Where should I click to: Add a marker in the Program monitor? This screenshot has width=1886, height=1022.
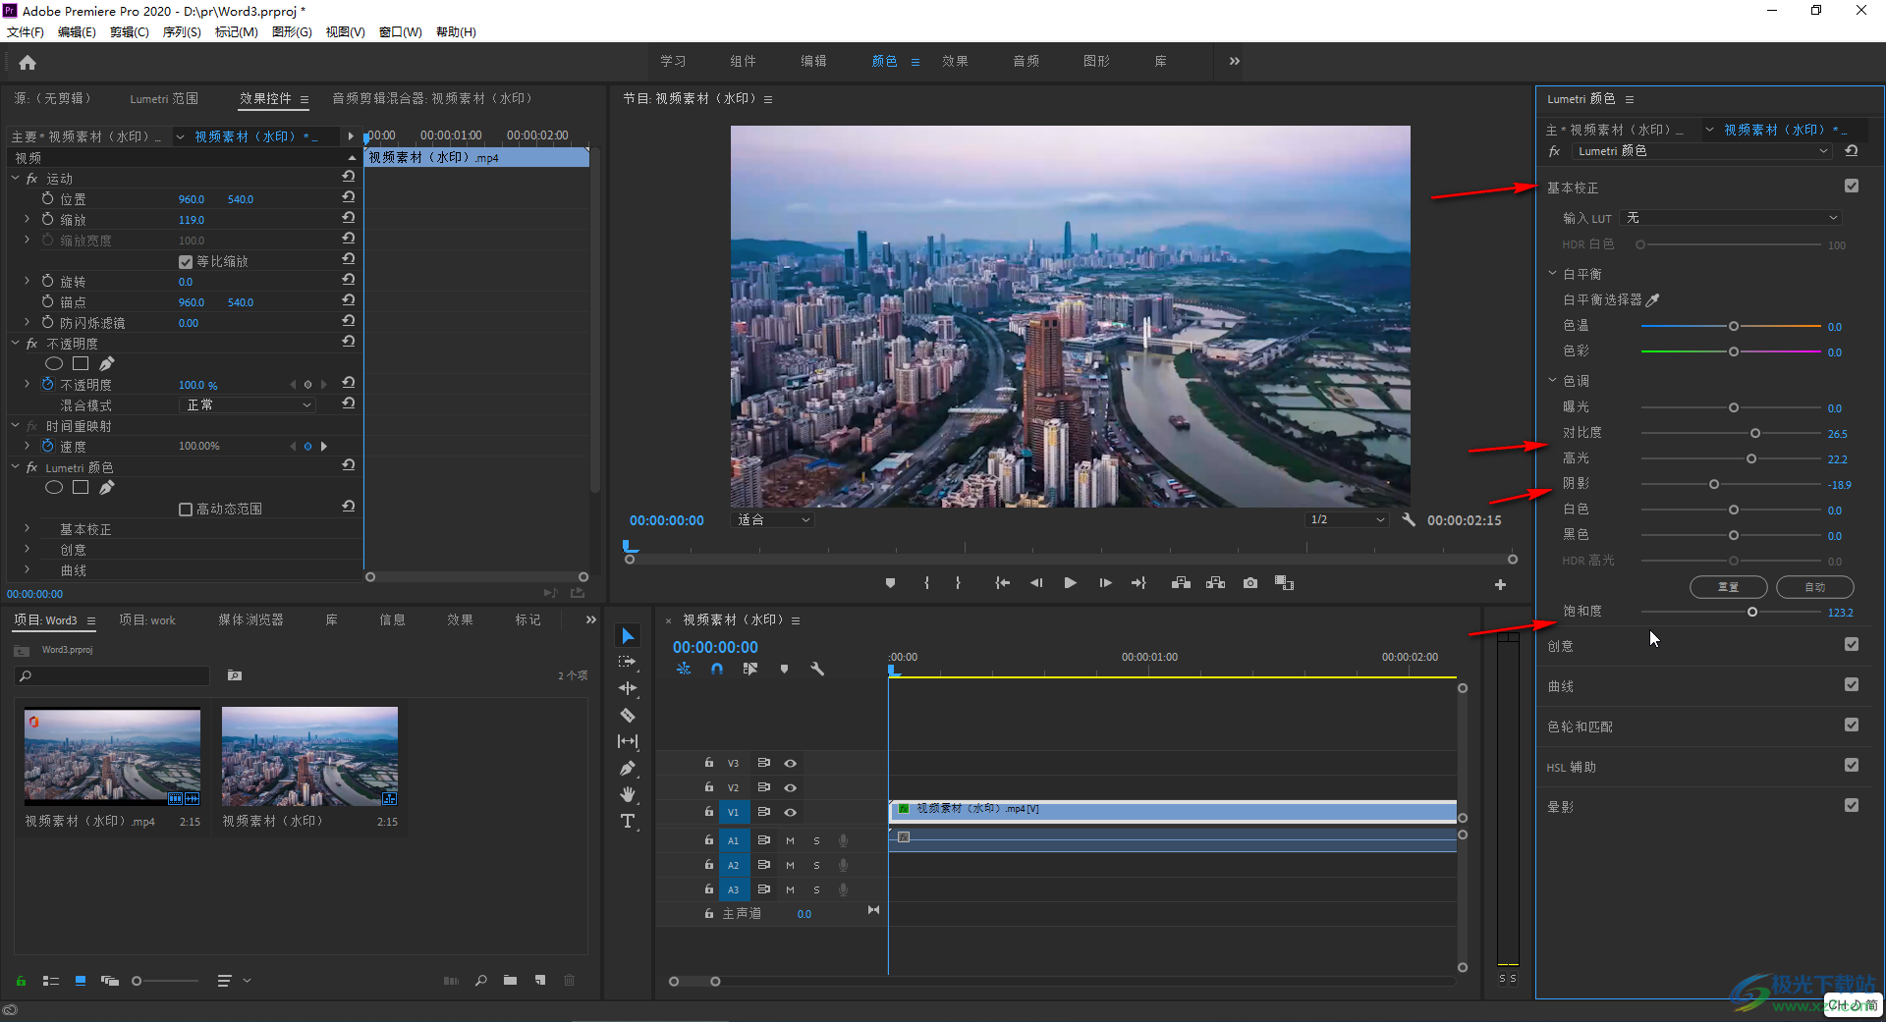click(890, 583)
